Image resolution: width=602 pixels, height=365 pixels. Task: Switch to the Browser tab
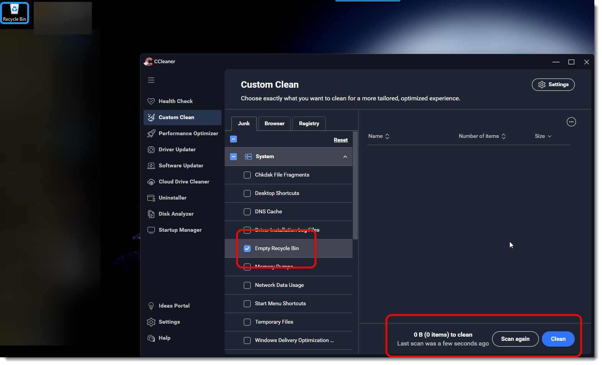click(x=274, y=123)
